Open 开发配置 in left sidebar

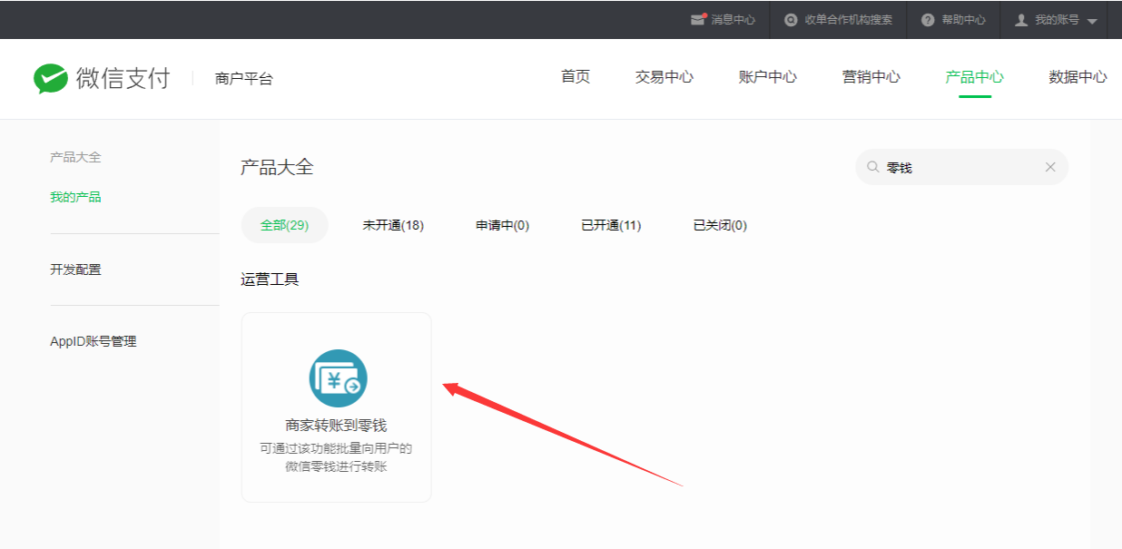[x=75, y=270]
